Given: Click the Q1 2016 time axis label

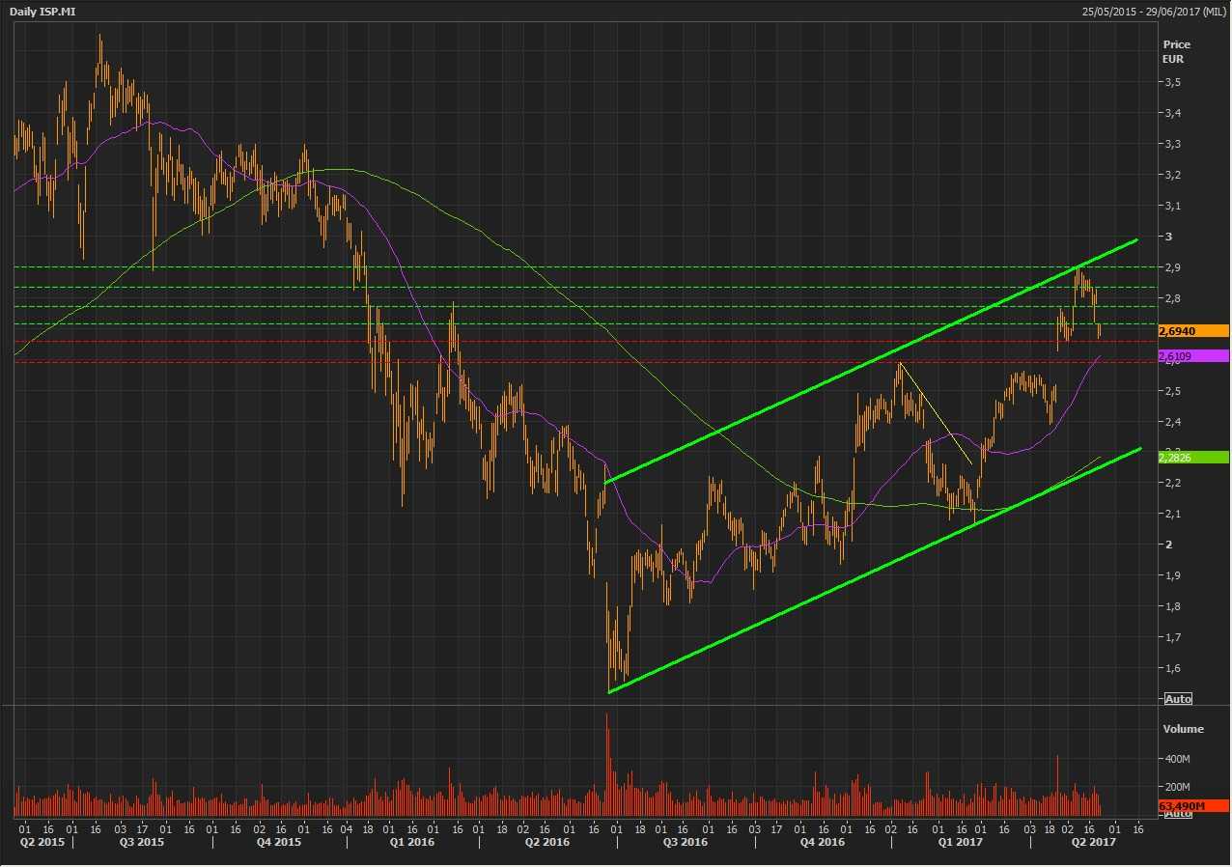Looking at the screenshot, I should tap(412, 842).
